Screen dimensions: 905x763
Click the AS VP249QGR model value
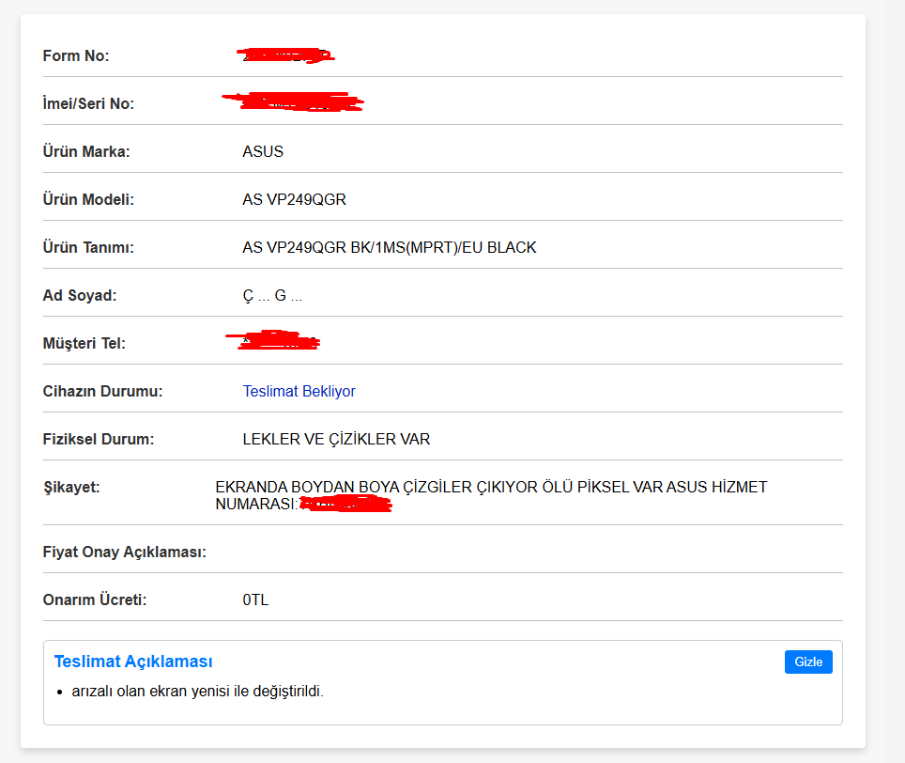coord(295,199)
